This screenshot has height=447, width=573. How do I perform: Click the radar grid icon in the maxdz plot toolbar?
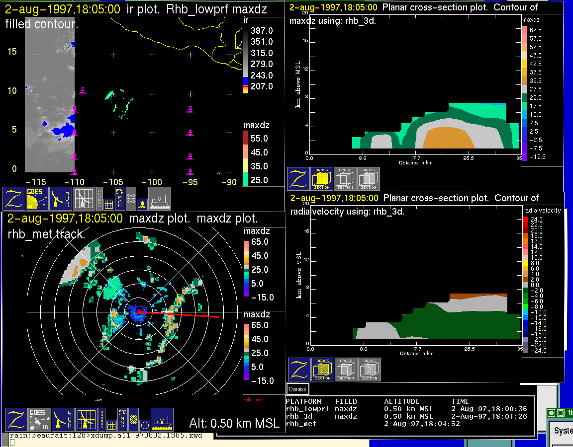[x=86, y=420]
